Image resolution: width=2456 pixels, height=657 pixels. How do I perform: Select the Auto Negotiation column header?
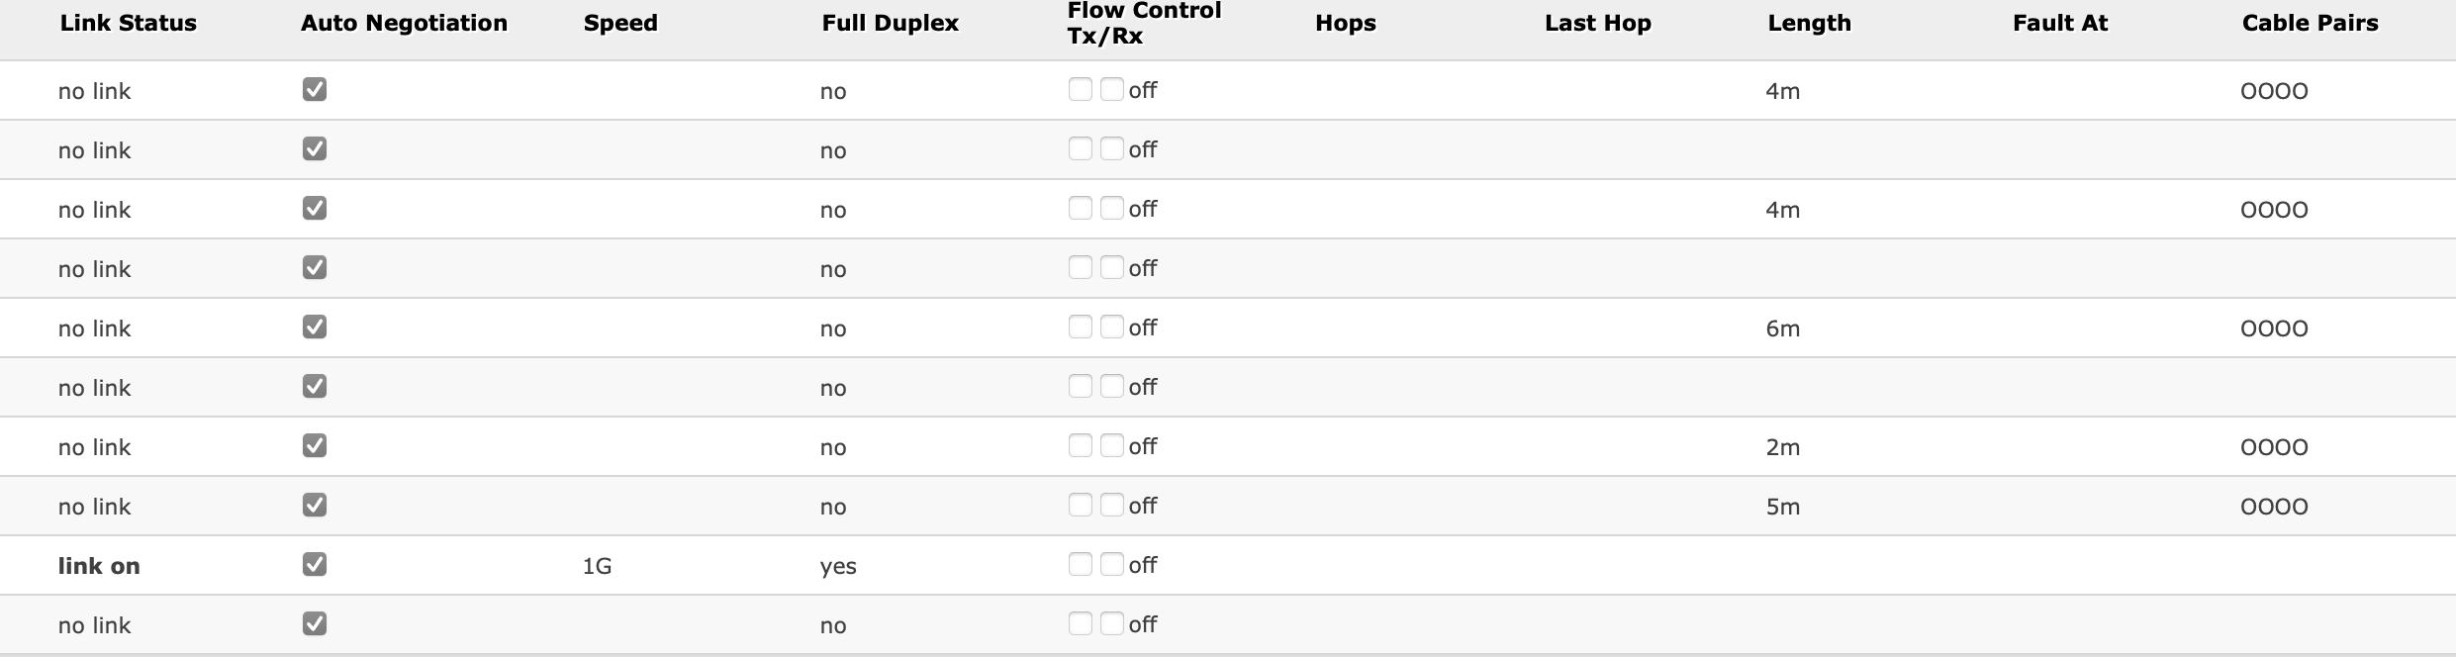pos(404,23)
